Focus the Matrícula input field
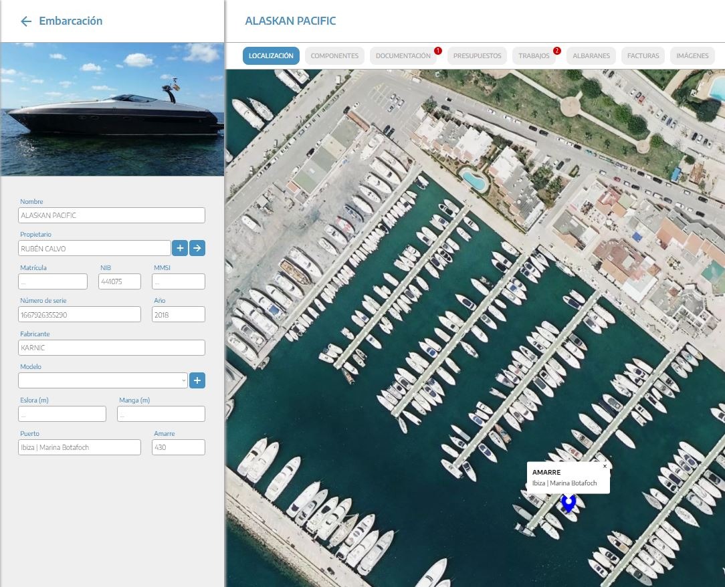 [x=54, y=281]
